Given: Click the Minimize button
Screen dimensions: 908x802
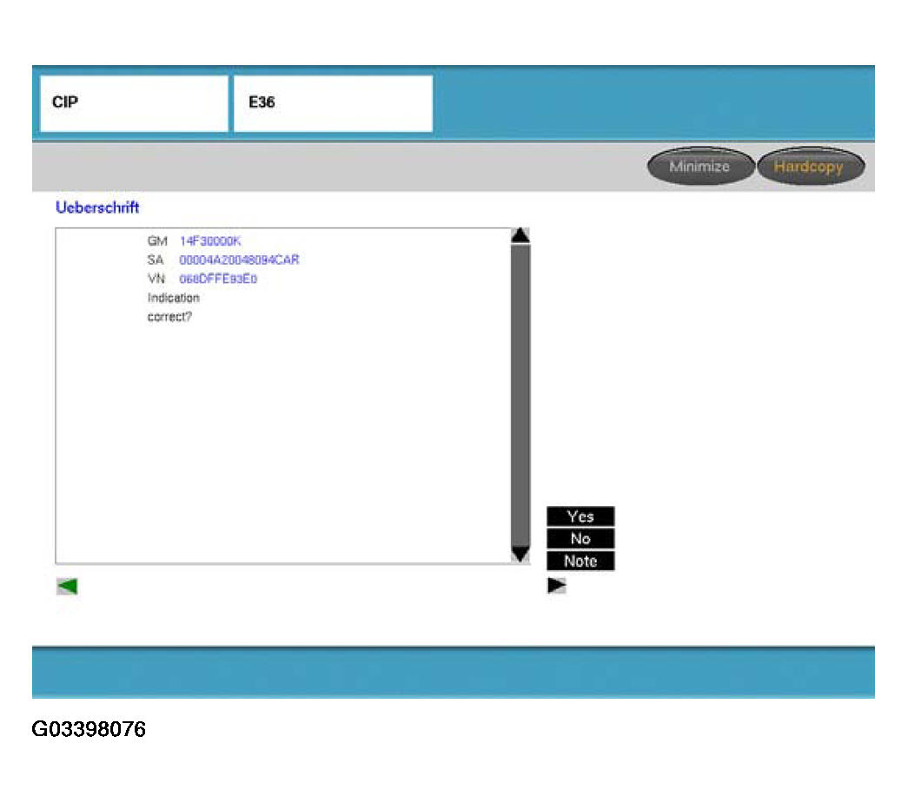Looking at the screenshot, I should [x=699, y=167].
